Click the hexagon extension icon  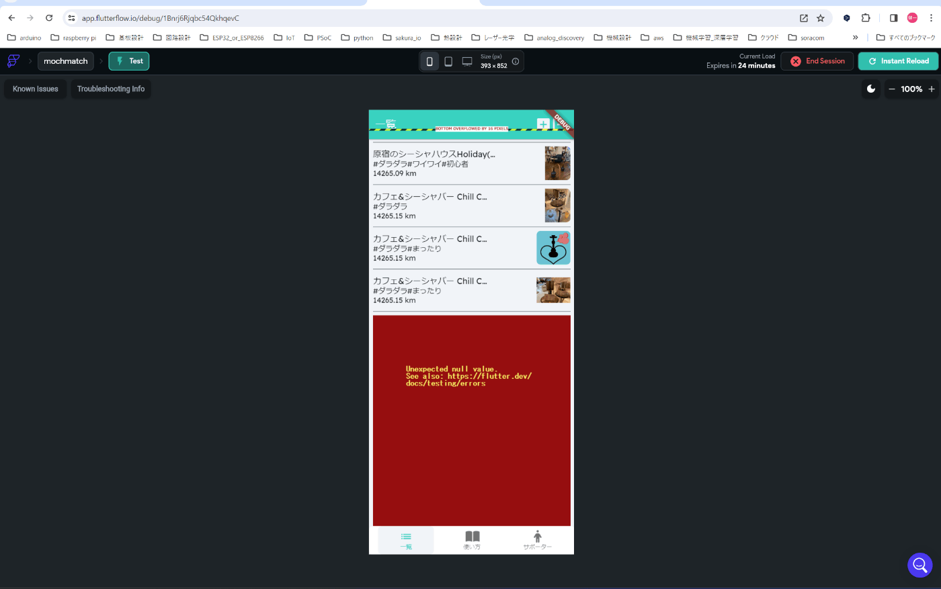click(x=847, y=18)
